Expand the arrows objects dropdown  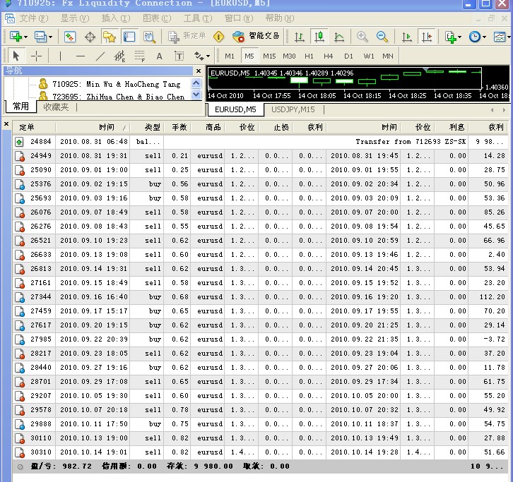coord(208,56)
